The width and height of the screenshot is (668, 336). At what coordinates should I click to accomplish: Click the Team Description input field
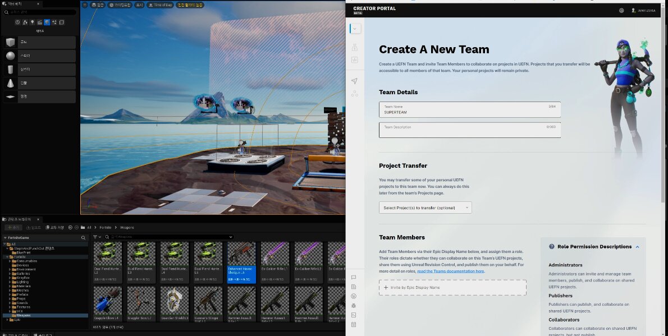(469, 130)
